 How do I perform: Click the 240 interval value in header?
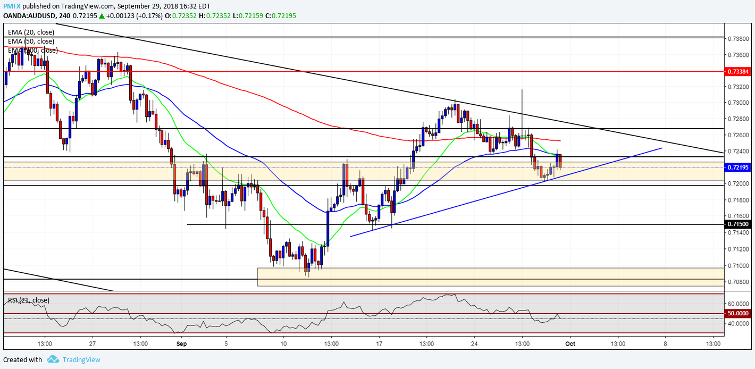(66, 16)
